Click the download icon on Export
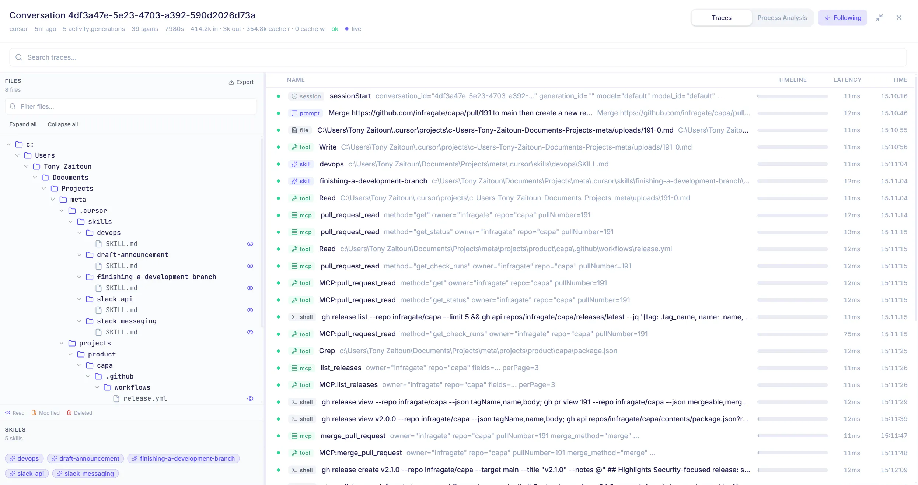This screenshot has height=485, width=918. (231, 82)
